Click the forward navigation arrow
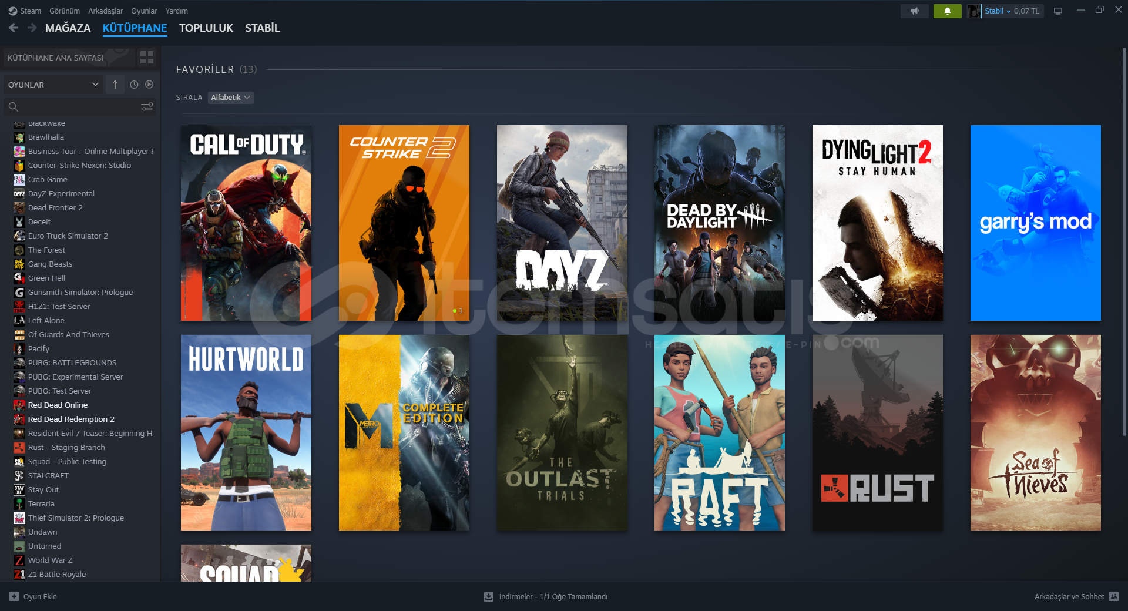This screenshot has height=611, width=1128. (32, 28)
